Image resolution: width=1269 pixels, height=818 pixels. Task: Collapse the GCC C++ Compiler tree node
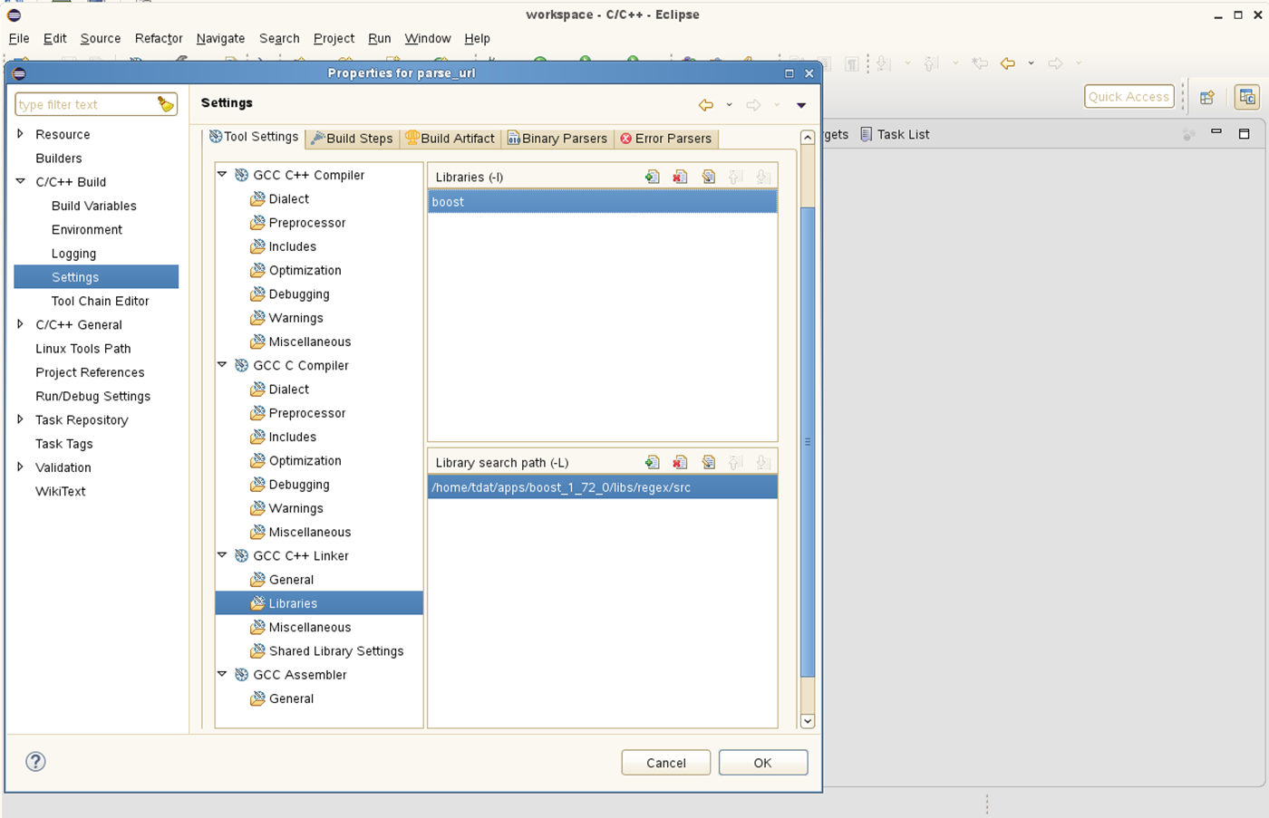(x=222, y=175)
